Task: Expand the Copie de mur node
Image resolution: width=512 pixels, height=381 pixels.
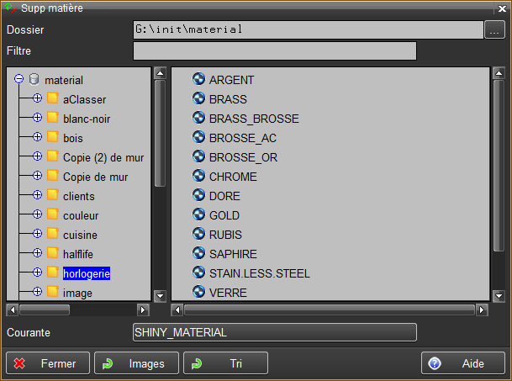Action: tap(38, 176)
